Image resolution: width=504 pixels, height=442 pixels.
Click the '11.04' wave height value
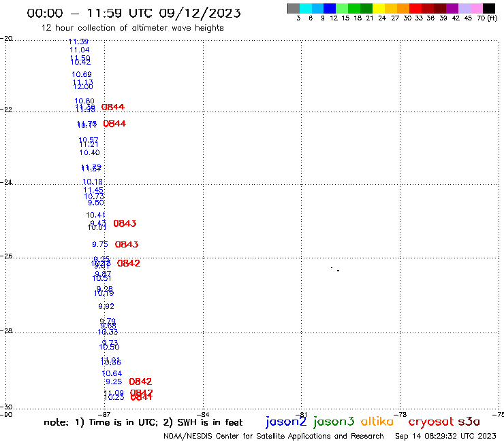click(80, 50)
